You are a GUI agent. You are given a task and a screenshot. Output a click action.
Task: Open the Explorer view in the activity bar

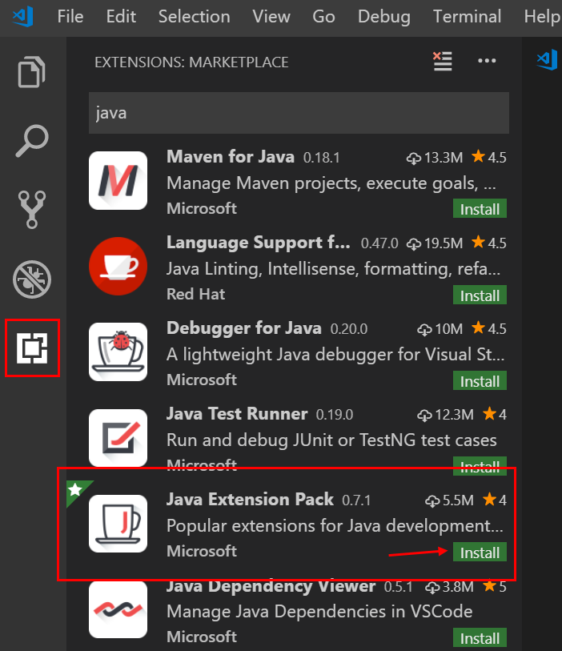[x=31, y=72]
